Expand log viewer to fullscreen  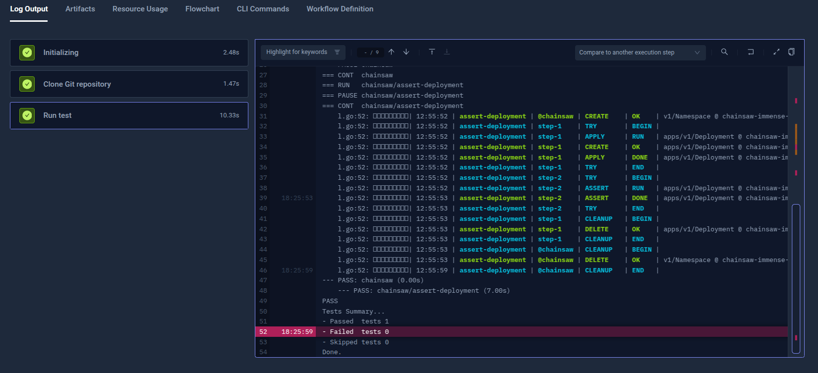coord(776,52)
